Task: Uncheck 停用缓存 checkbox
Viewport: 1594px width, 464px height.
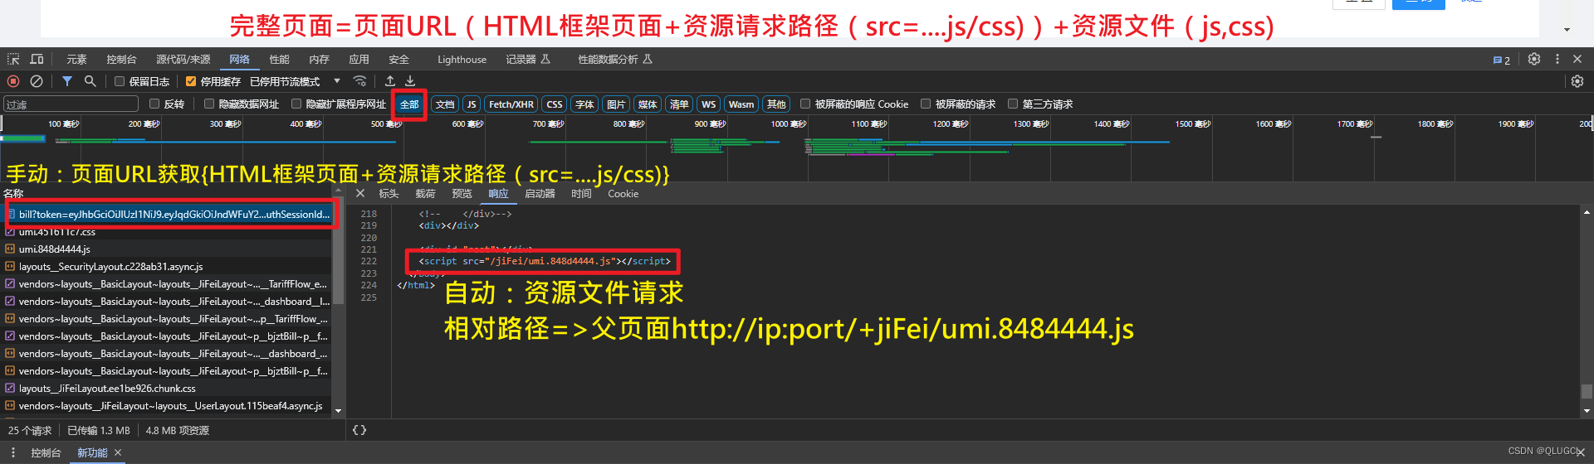Action: coord(191,81)
